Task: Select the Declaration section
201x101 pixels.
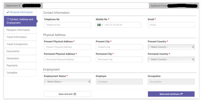Action: pos(13,58)
